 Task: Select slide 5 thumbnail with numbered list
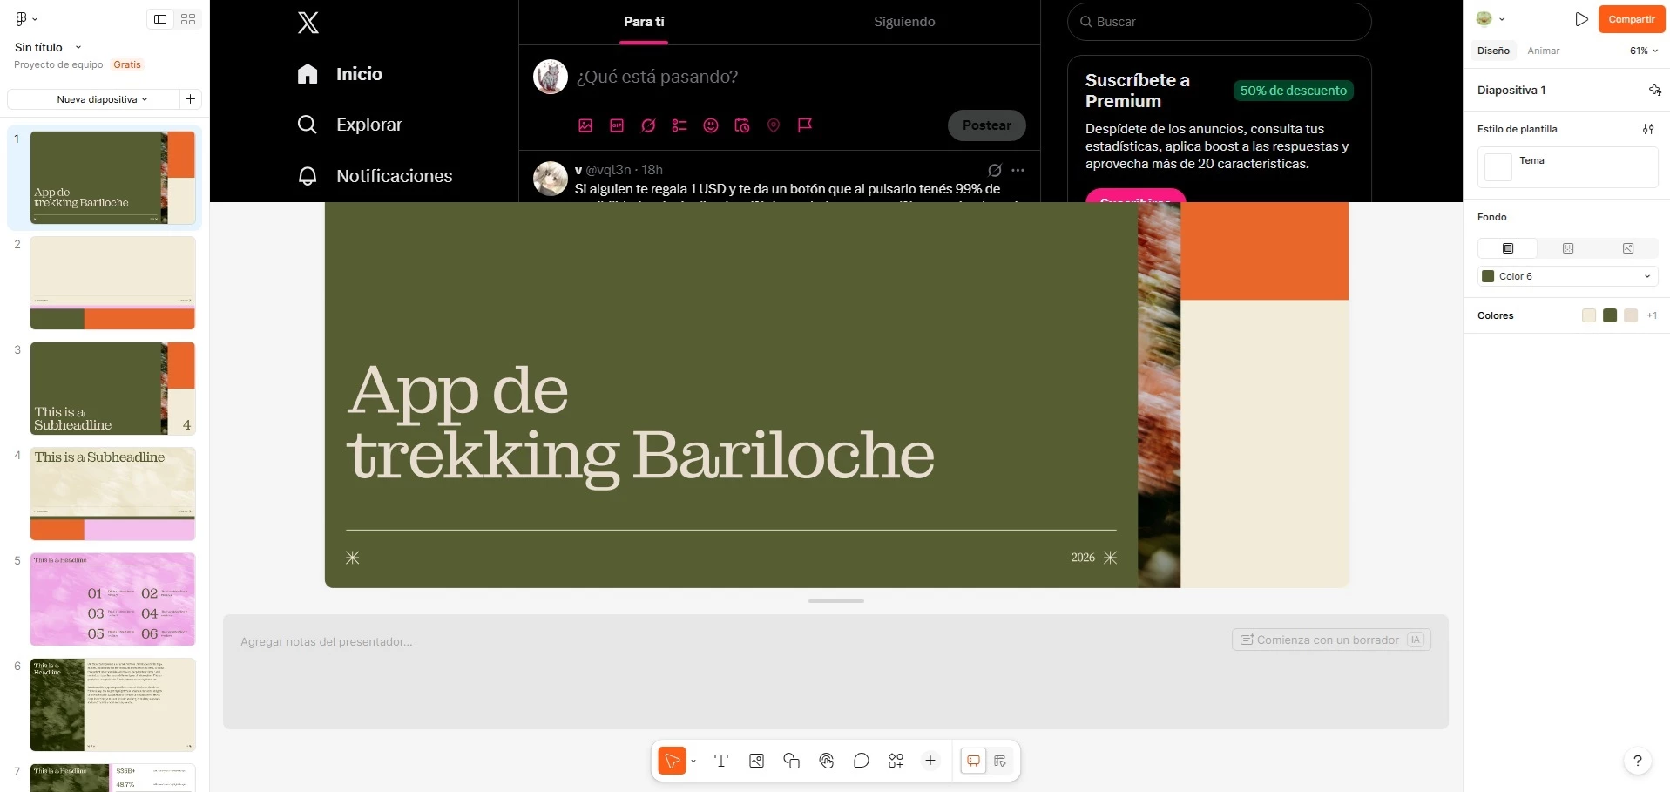(113, 599)
